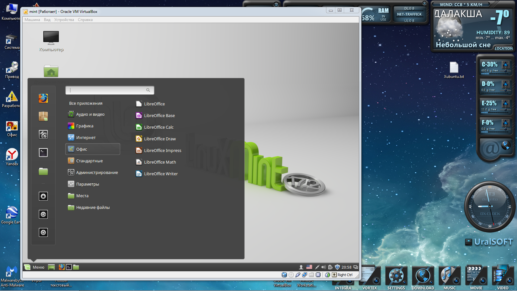
Task: Open VirtualBox Машина menu
Action: click(32, 20)
